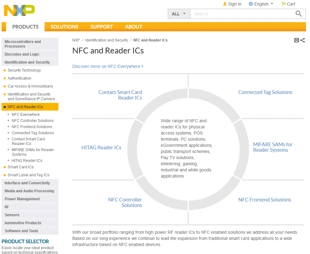Click Identification and Security breadcrumb
The width and height of the screenshot is (310, 254).
click(x=106, y=40)
